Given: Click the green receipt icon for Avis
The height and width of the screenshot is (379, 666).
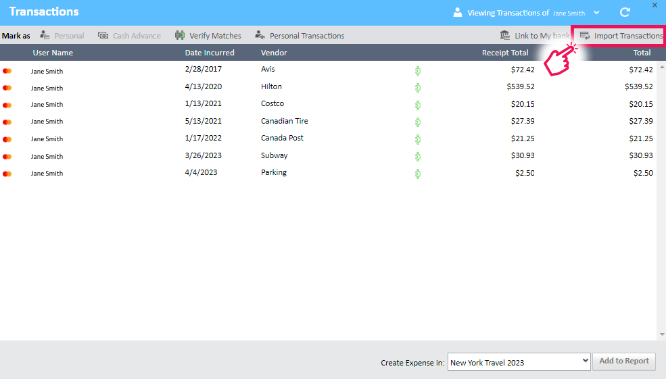Looking at the screenshot, I should tap(418, 70).
